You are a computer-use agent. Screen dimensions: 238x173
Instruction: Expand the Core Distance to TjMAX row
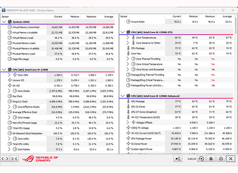(x=128, y=43)
